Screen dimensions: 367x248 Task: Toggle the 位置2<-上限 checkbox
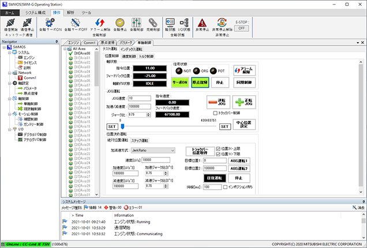pyautogui.click(x=218, y=148)
